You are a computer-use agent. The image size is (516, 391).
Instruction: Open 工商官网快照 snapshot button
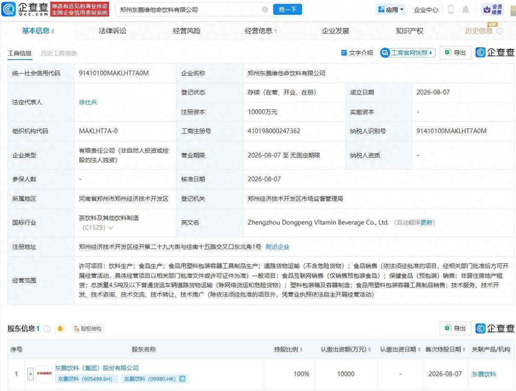click(408, 53)
